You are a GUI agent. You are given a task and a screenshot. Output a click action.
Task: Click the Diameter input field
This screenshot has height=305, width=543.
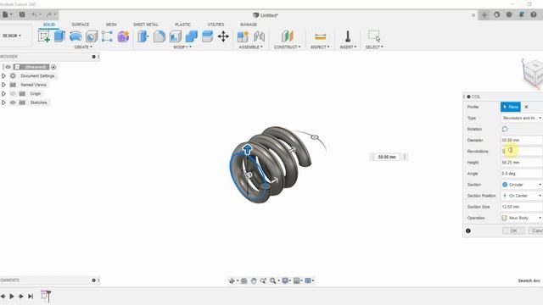[x=522, y=141]
